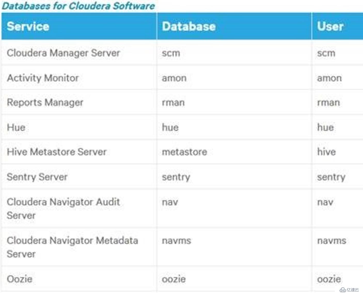
Task: Click hue in the User column
Action: [325, 127]
